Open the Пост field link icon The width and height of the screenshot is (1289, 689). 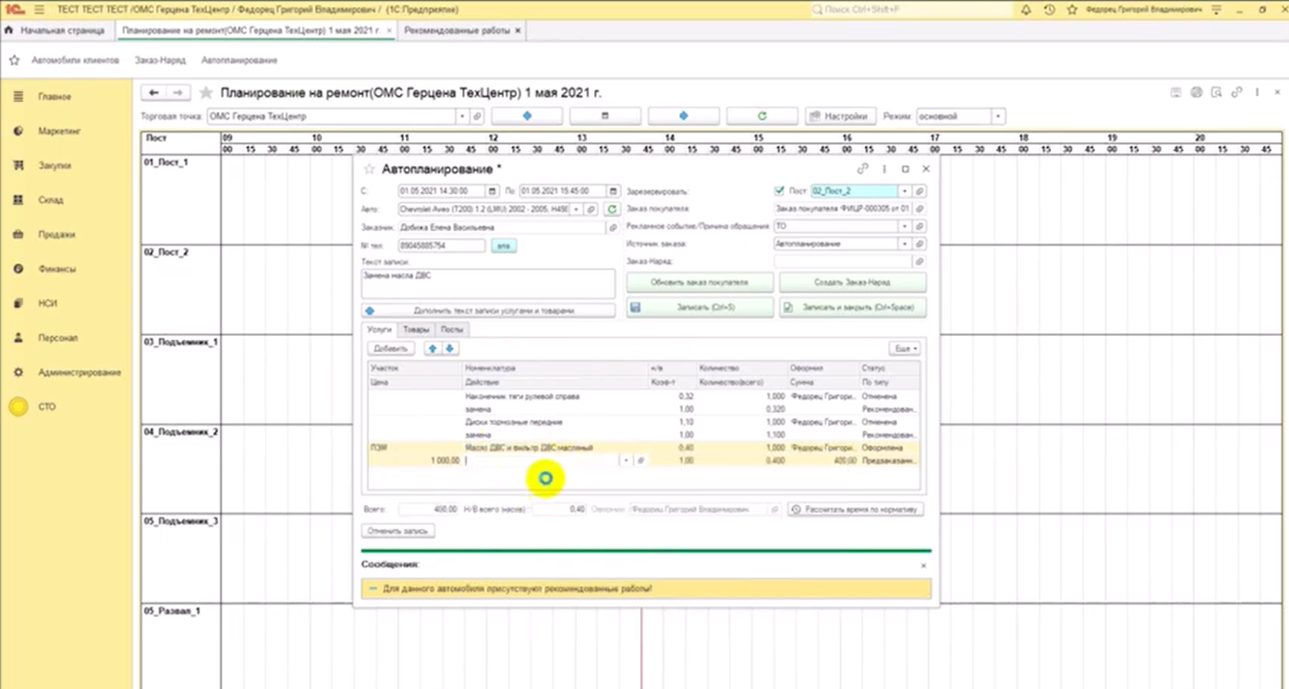point(919,191)
